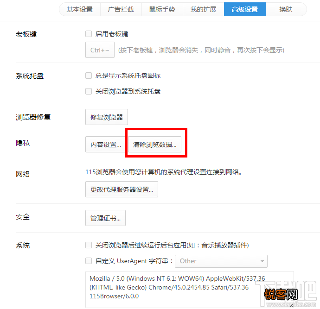
Task: Open 更改代理服务器设置... button
Action: tap(122, 189)
